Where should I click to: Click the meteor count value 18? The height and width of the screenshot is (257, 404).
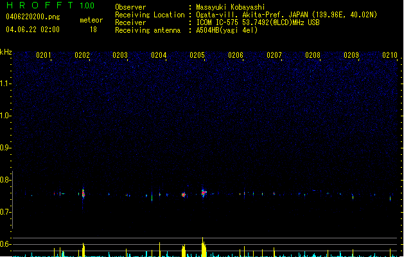pos(93,30)
